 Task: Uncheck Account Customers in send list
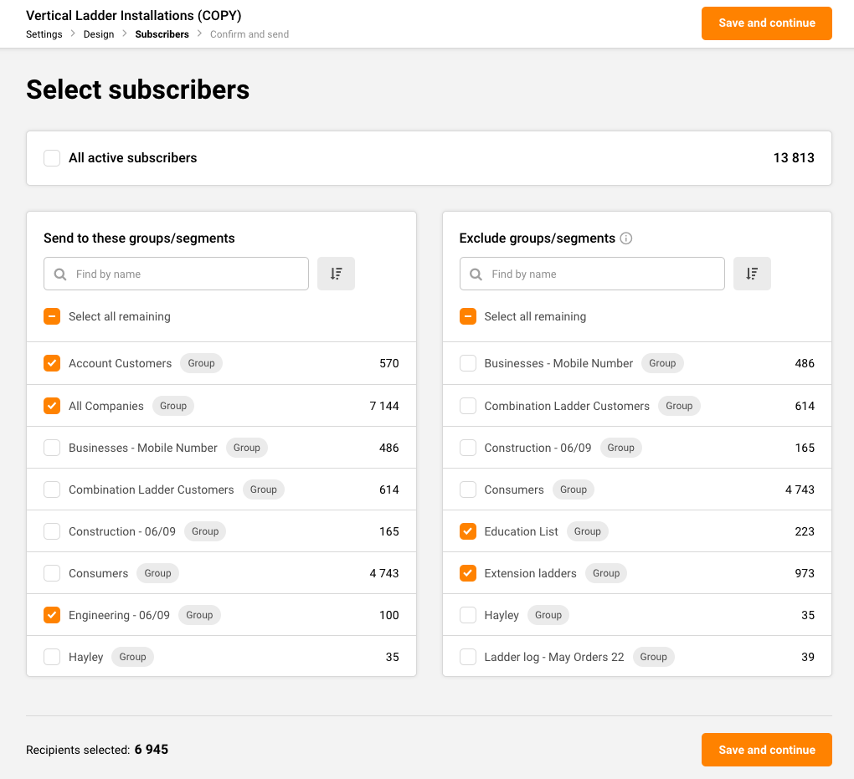coord(52,363)
